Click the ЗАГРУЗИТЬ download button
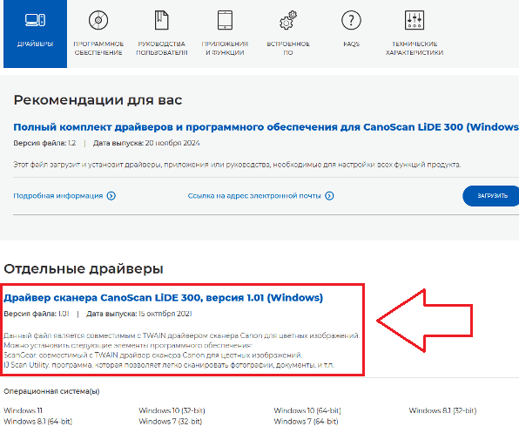 pos(491,196)
